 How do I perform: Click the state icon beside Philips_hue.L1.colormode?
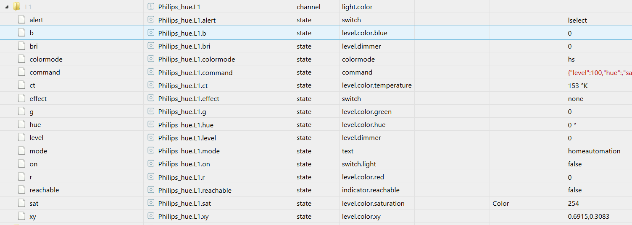tap(151, 59)
